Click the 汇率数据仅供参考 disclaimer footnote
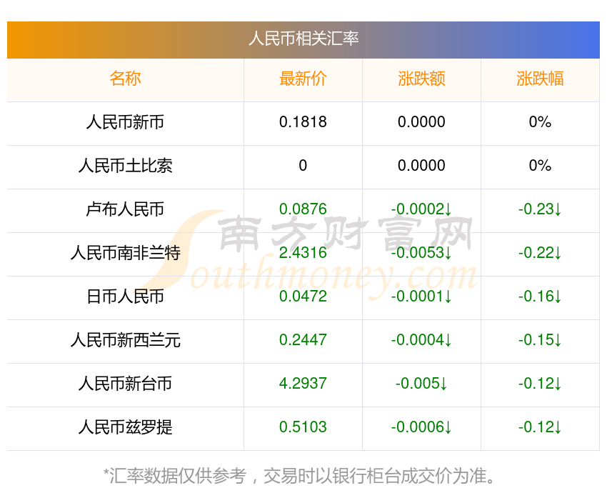The image size is (607, 498). [300, 476]
